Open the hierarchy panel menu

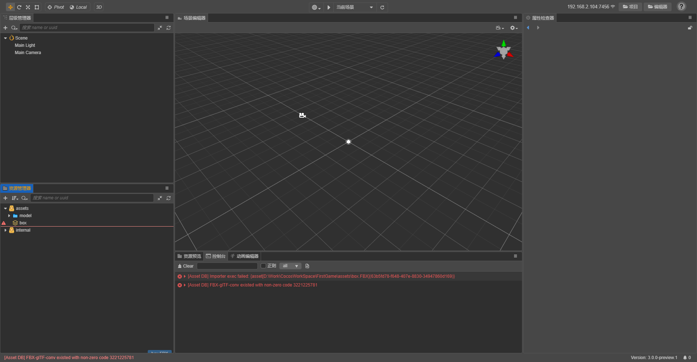167,18
